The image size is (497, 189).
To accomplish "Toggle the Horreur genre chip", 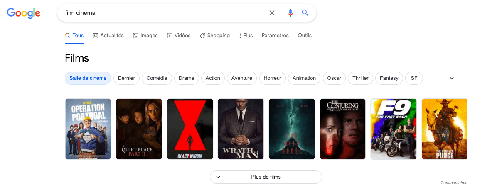I will click(x=273, y=78).
